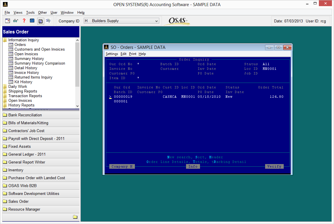This screenshot has width=334, height=224.
Task: Open the Resource Manager module
Action: 41,209
